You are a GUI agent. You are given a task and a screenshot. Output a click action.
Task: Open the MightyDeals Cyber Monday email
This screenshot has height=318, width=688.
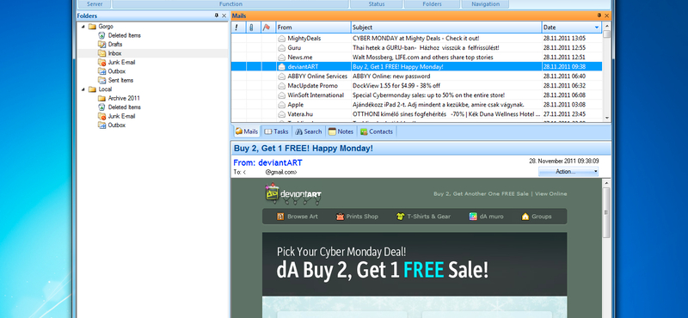[x=416, y=38]
